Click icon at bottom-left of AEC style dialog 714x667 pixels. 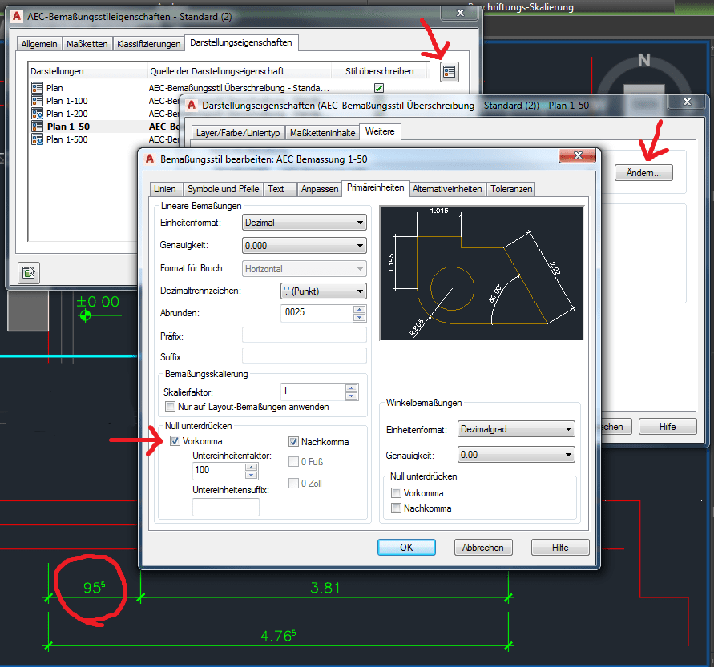coord(29,272)
